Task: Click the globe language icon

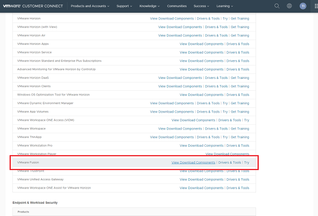Action: [x=289, y=6]
